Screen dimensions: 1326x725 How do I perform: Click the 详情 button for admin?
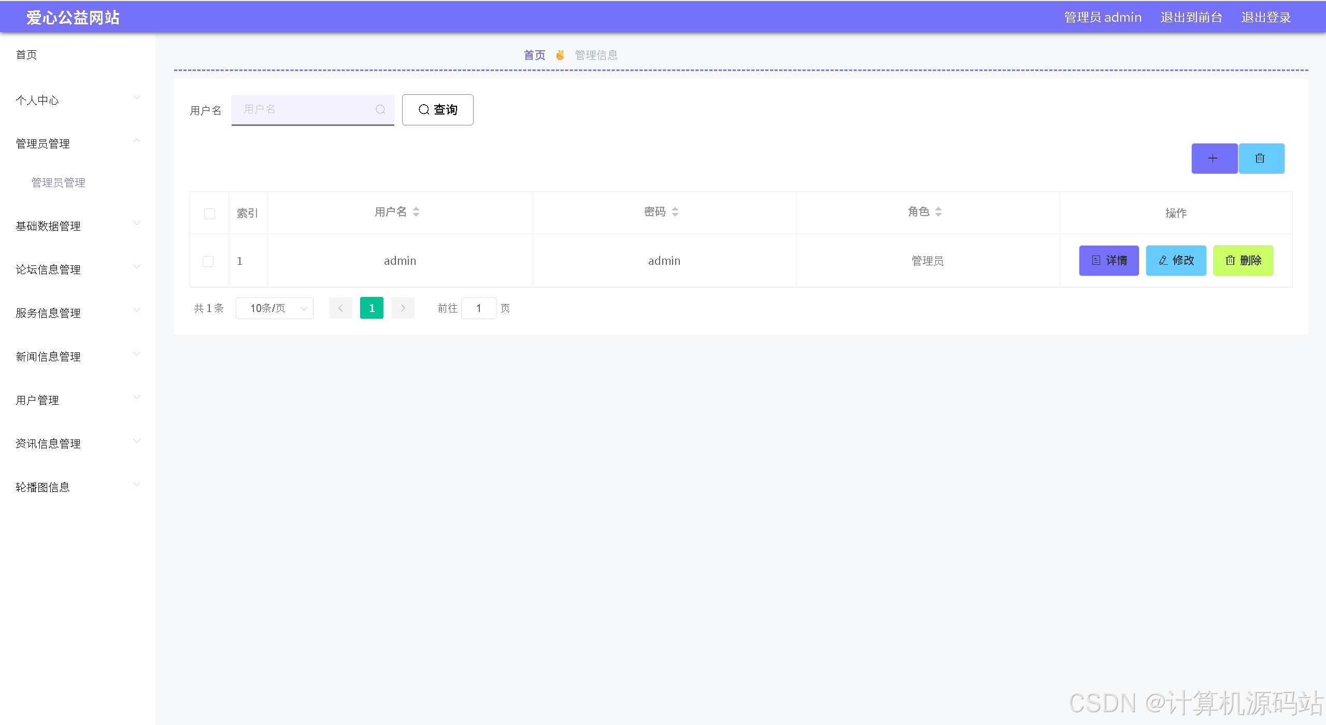pos(1109,261)
